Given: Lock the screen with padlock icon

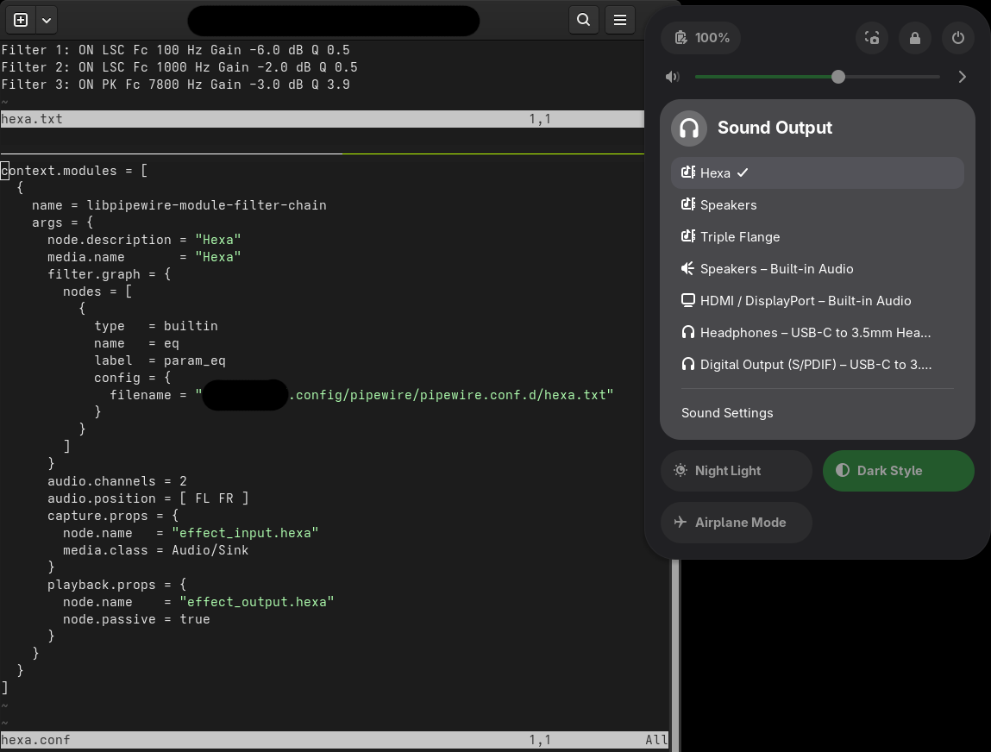Looking at the screenshot, I should (x=915, y=38).
